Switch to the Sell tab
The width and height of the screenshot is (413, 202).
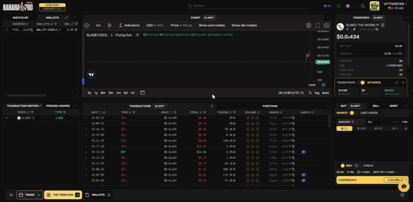click(x=376, y=106)
